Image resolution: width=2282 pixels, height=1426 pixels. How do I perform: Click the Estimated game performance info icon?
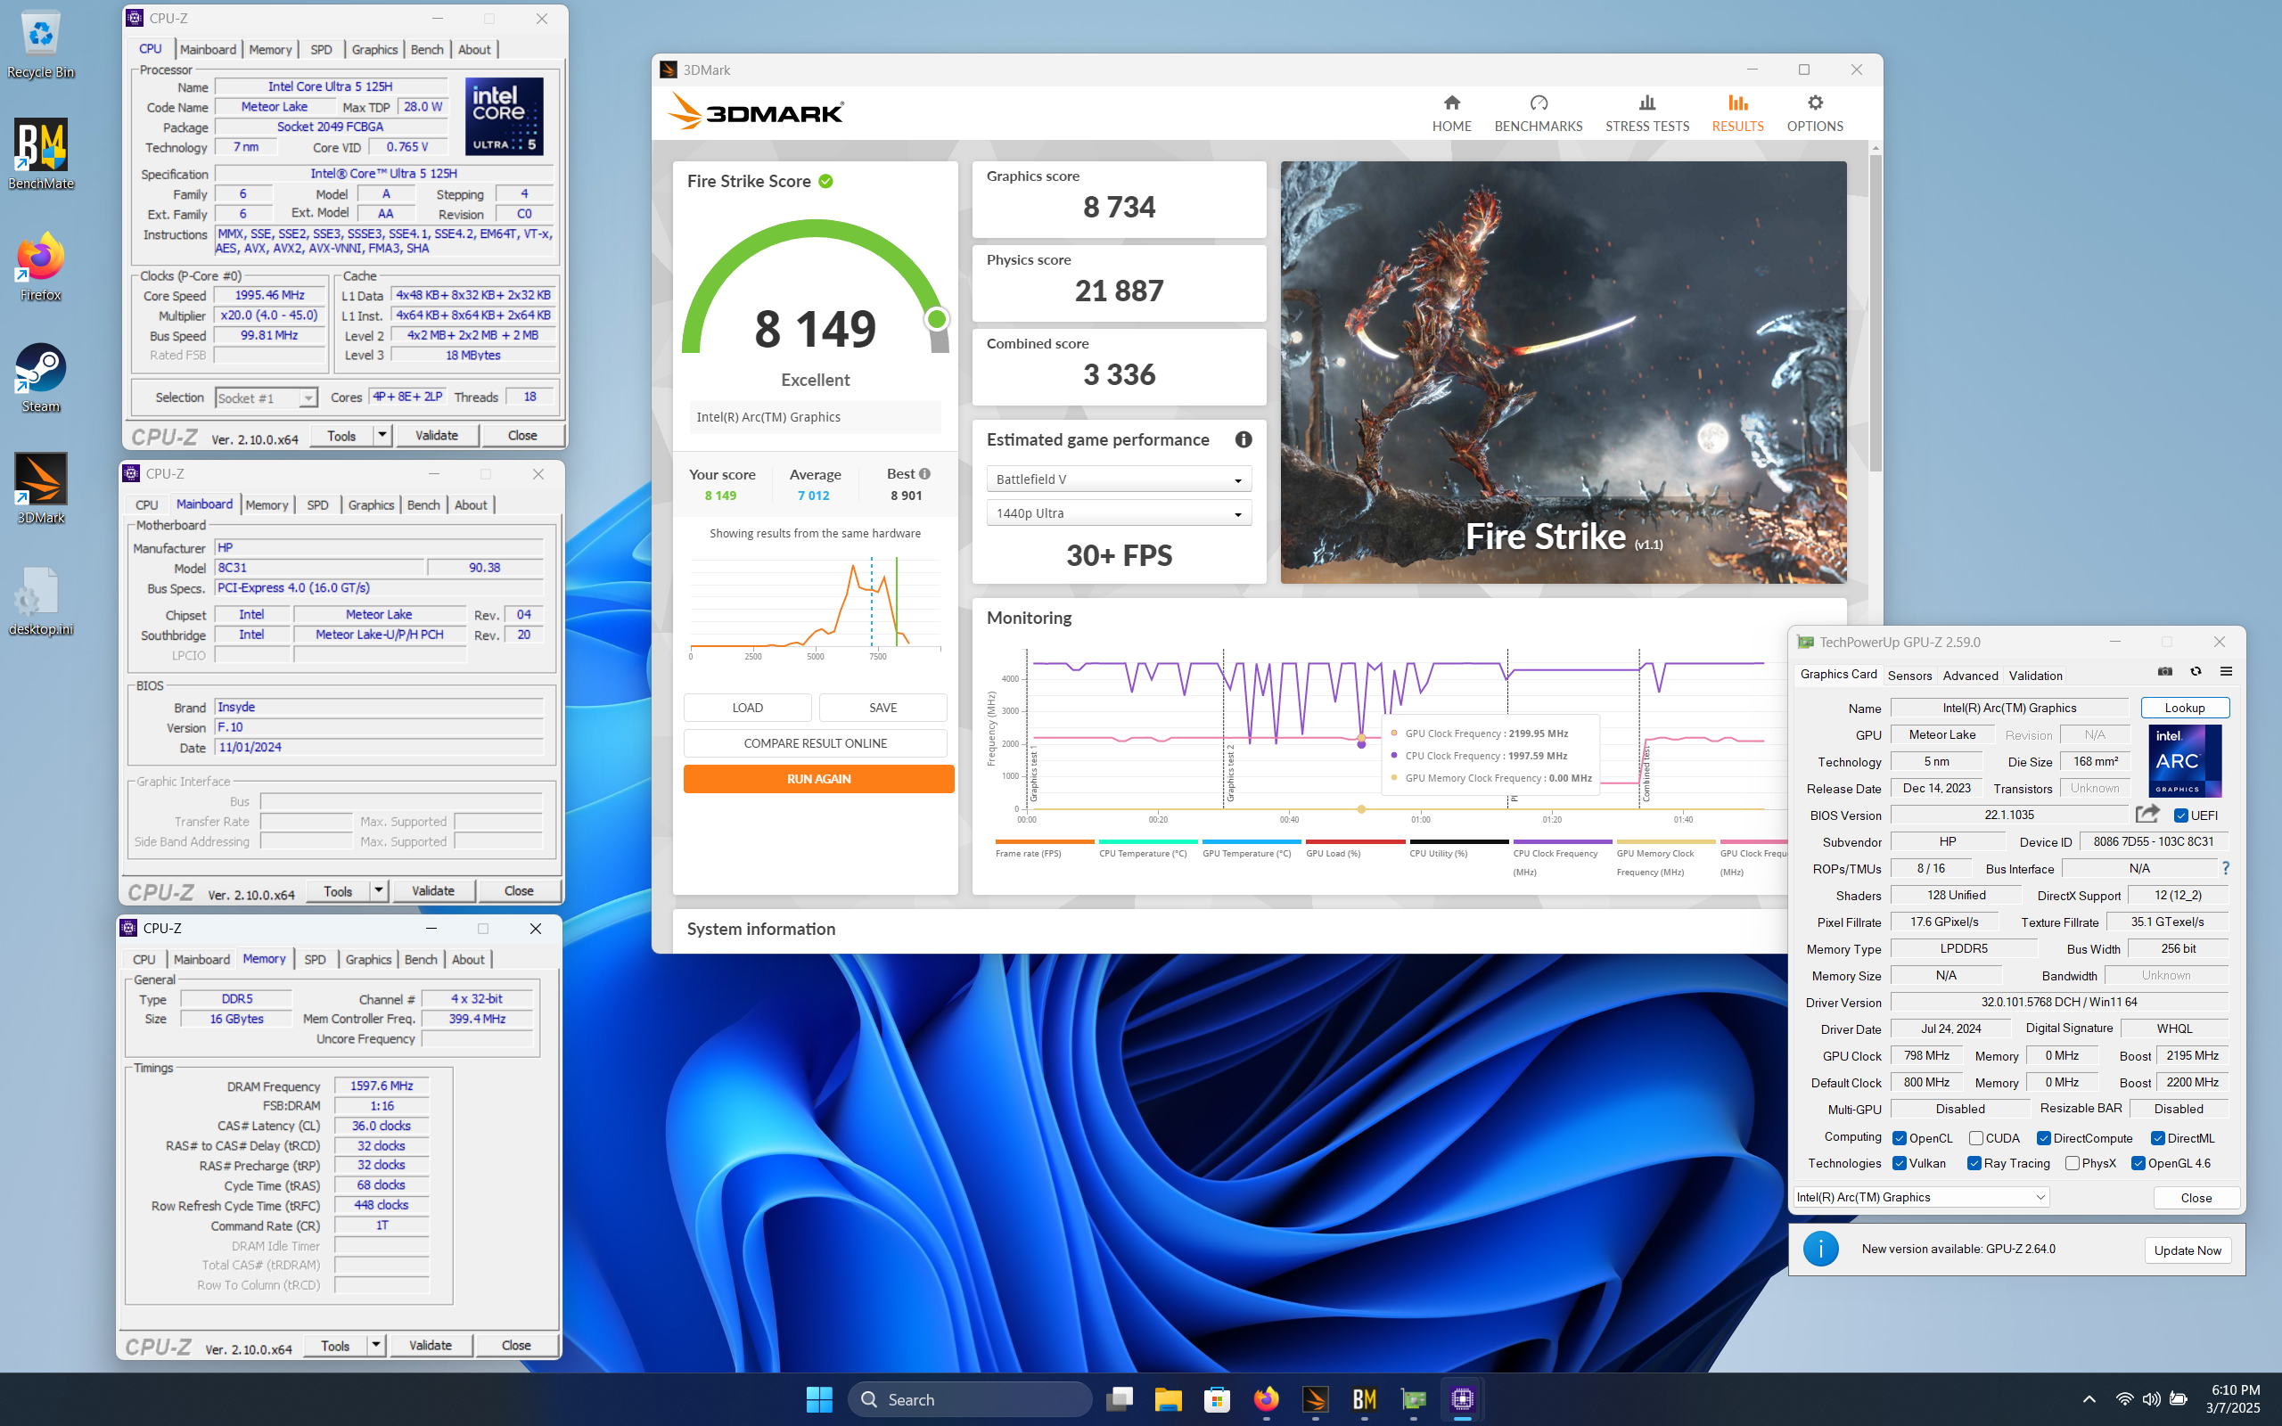point(1243,439)
